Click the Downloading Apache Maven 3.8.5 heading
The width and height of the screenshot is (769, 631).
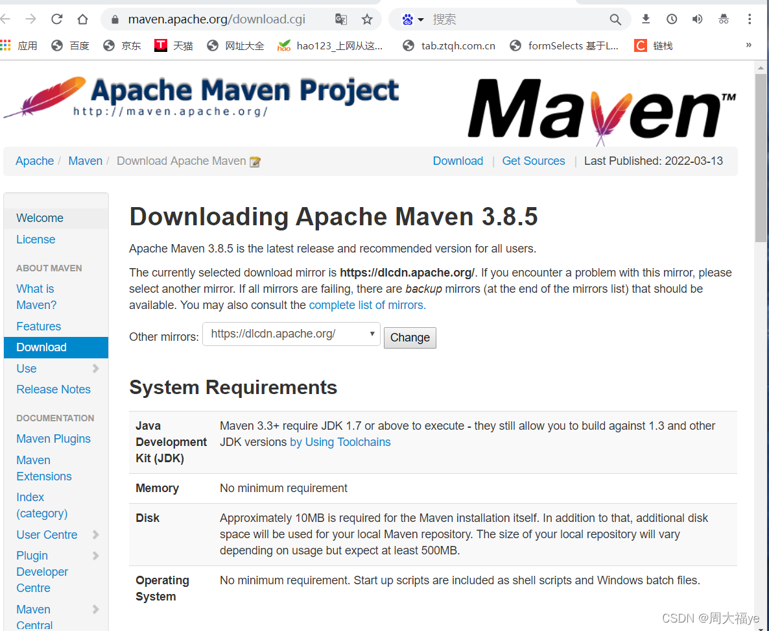pos(333,217)
